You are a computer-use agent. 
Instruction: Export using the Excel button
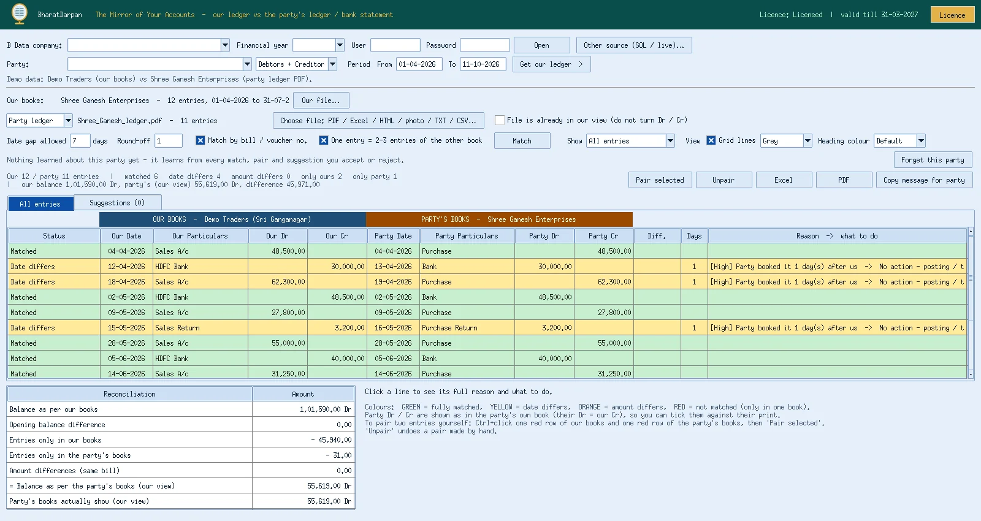pyautogui.click(x=784, y=180)
